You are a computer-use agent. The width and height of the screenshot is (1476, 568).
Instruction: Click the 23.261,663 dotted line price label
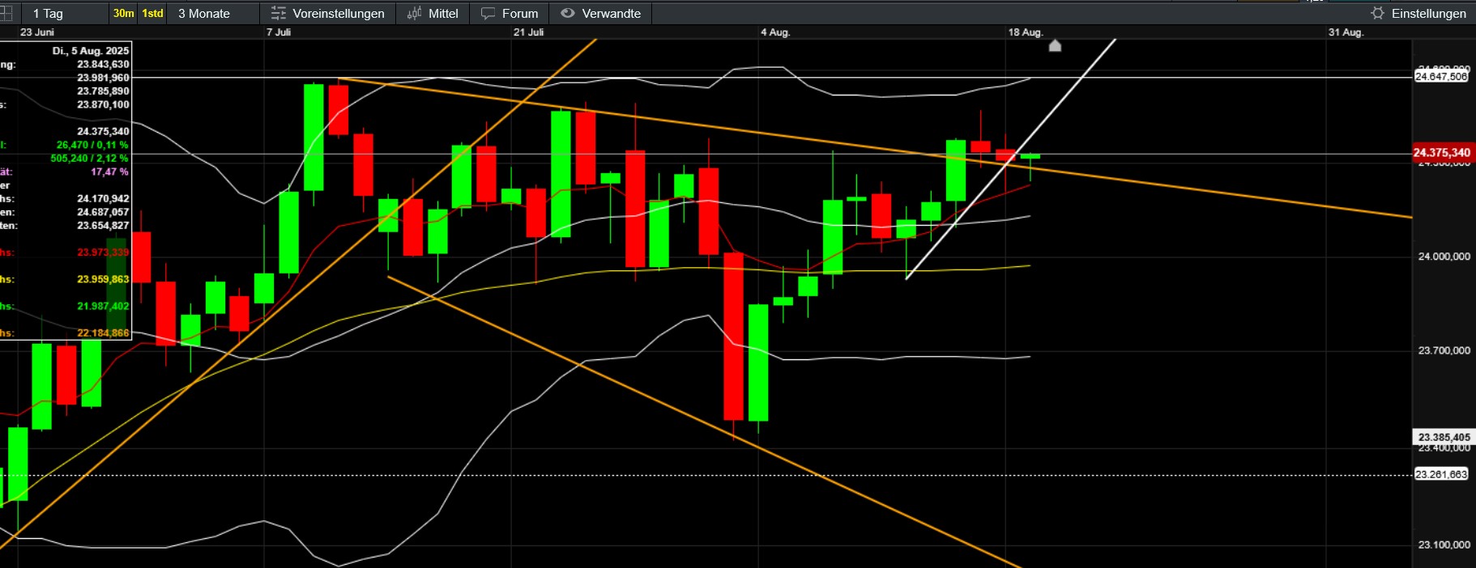[x=1441, y=474]
